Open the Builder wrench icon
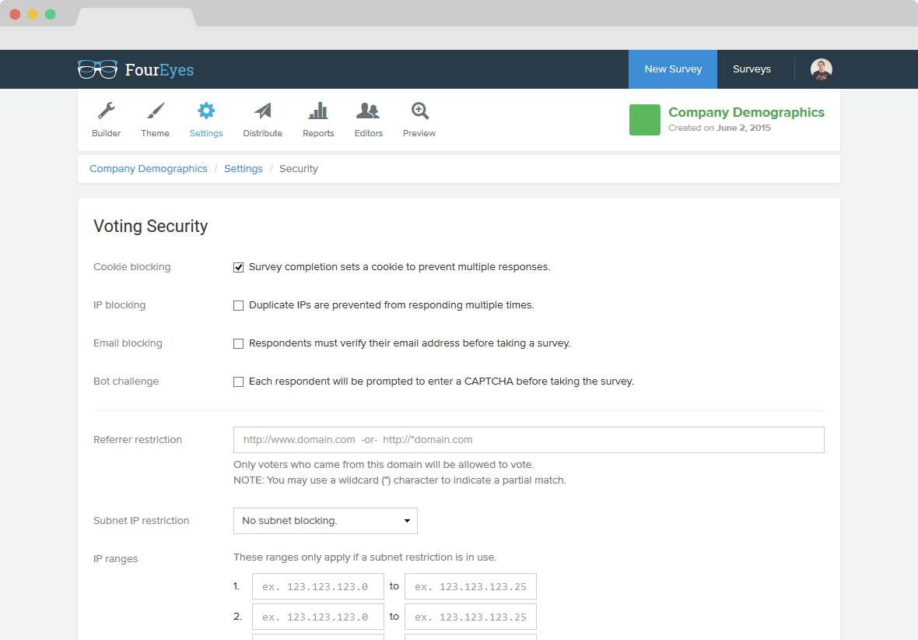Screen dimensions: 918x640 (x=106, y=111)
